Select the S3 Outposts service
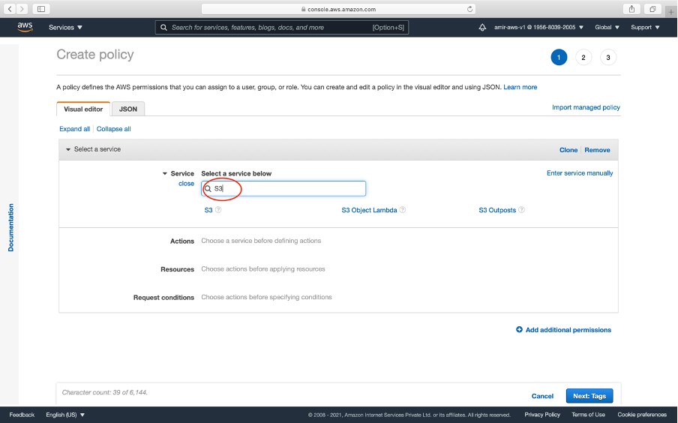This screenshot has width=678, height=423. [x=497, y=210]
